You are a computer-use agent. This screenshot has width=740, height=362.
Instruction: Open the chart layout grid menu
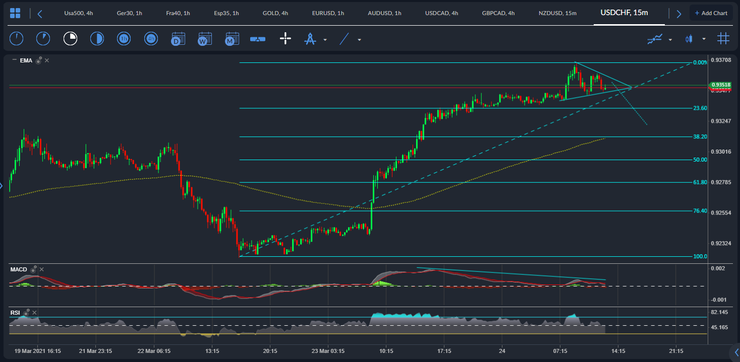coord(15,13)
